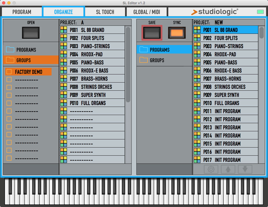Select "P010 FULL ORGANS" in Project NEW

coord(226,103)
